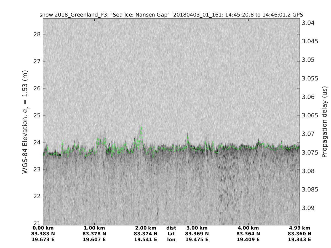This screenshot has height=248, width=331.
Task: Click the 28 tick on the elevation axis
Action: click(x=37, y=34)
